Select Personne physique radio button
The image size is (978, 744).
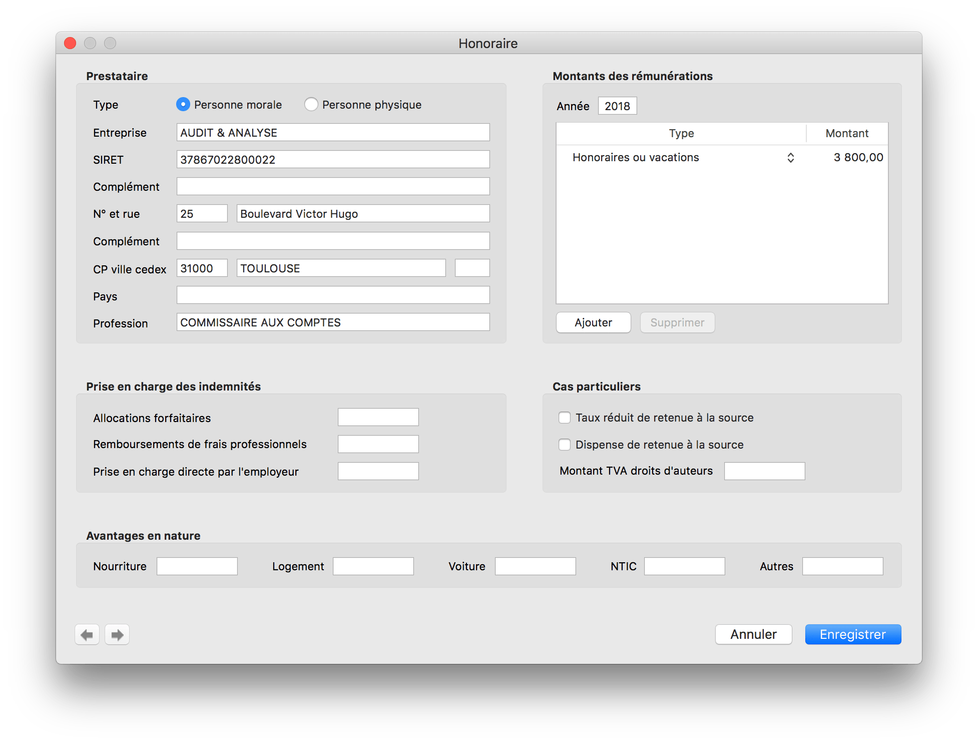tap(311, 104)
